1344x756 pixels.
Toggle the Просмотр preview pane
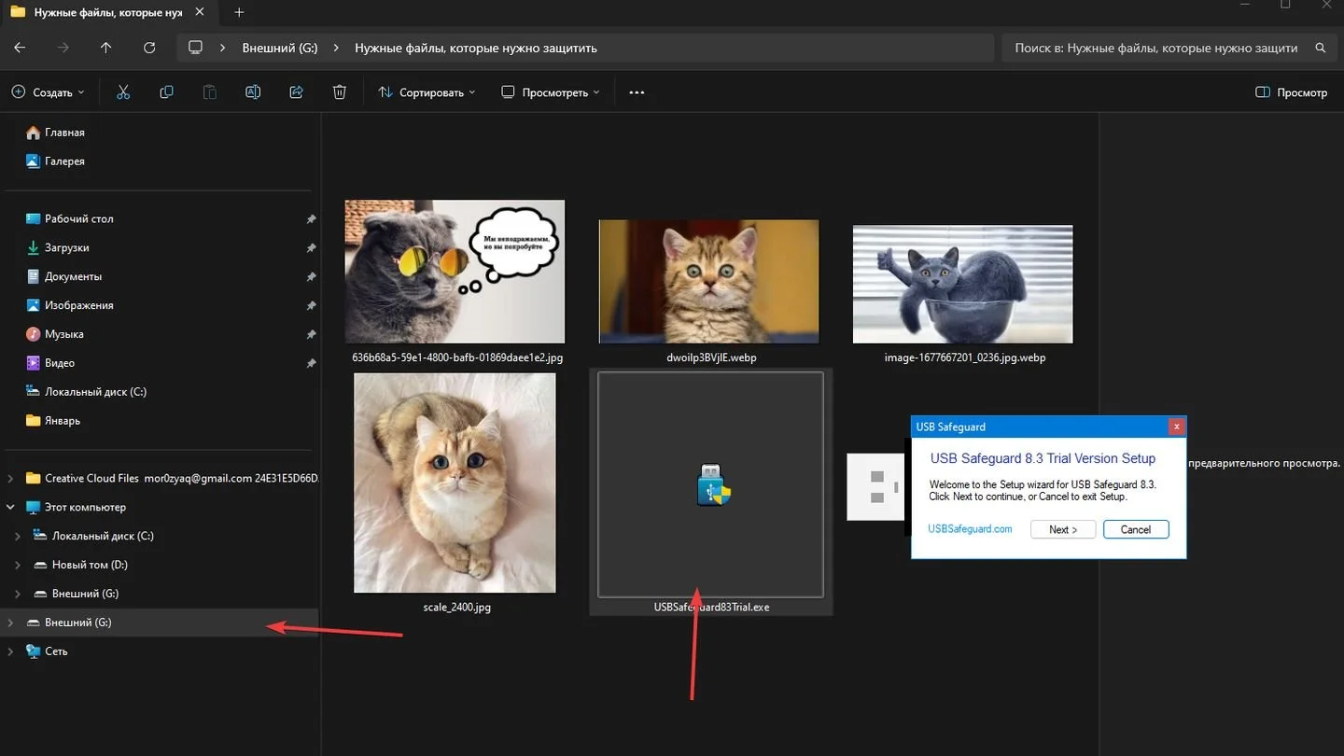(1292, 92)
